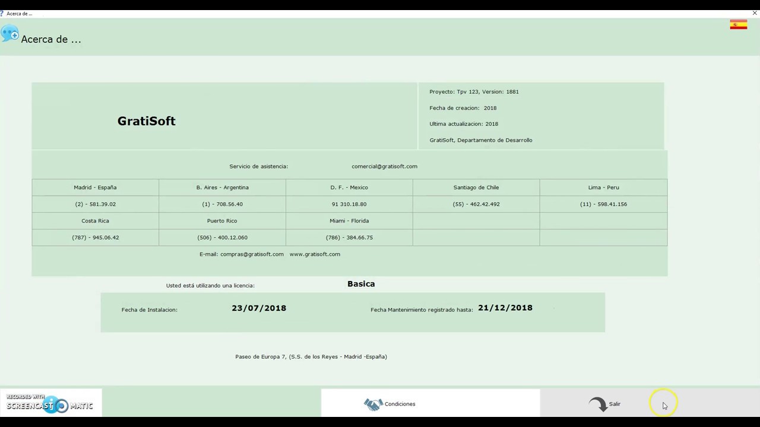The height and width of the screenshot is (427, 760).
Task: Click phone number (2) - 581.39.02
Action: point(95,204)
